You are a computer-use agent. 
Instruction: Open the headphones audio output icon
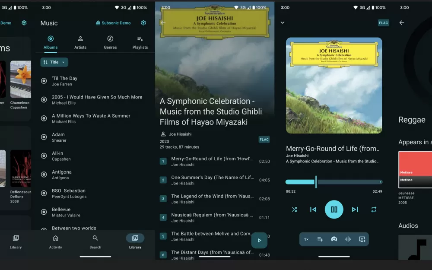[x=334, y=239]
